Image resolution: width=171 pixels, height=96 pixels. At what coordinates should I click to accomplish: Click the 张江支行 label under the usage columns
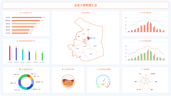[10, 62]
